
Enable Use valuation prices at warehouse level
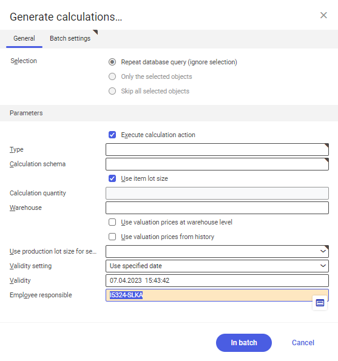tap(112, 222)
